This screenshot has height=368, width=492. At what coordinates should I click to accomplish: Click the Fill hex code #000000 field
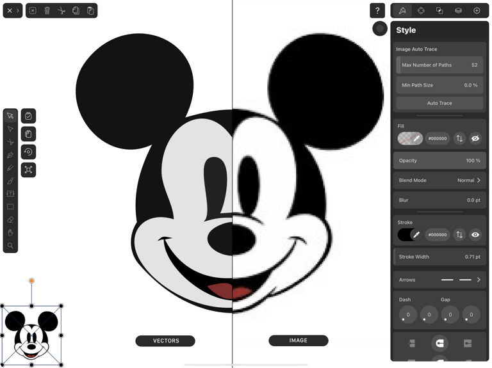438,138
